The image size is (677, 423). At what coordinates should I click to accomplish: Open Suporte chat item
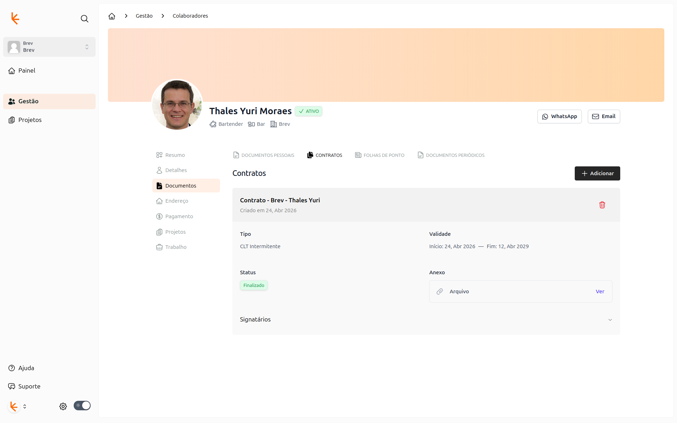pos(29,386)
